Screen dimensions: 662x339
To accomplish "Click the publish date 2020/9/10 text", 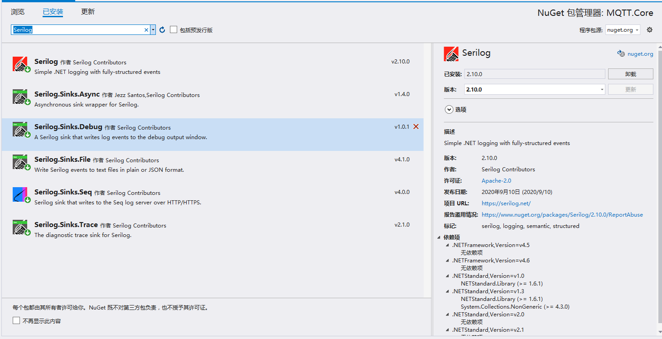I will 517,192.
